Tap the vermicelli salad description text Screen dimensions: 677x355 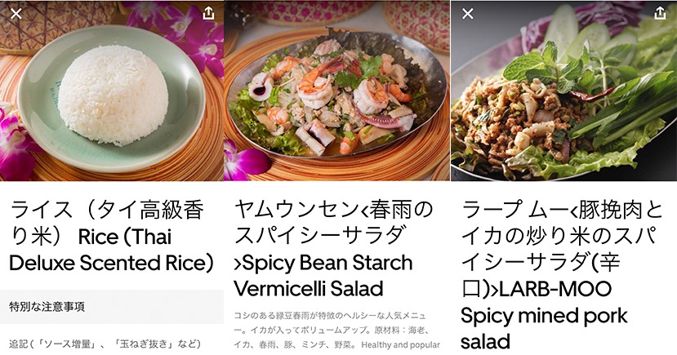pos(336,331)
